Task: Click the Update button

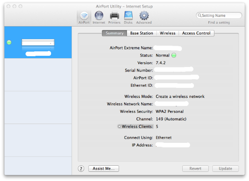Action: 226,169
